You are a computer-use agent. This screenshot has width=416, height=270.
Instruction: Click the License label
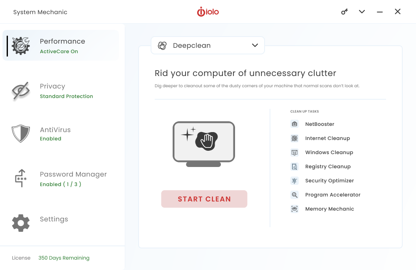pos(21,258)
